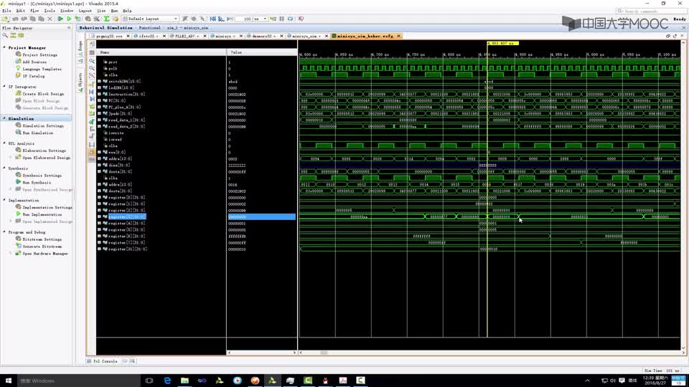The width and height of the screenshot is (689, 387).
Task: Click the Add Marker waveform icon
Action: 92,122
